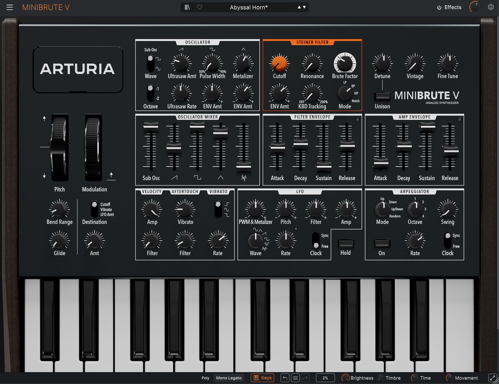Toggle the Unison button

coord(382,96)
